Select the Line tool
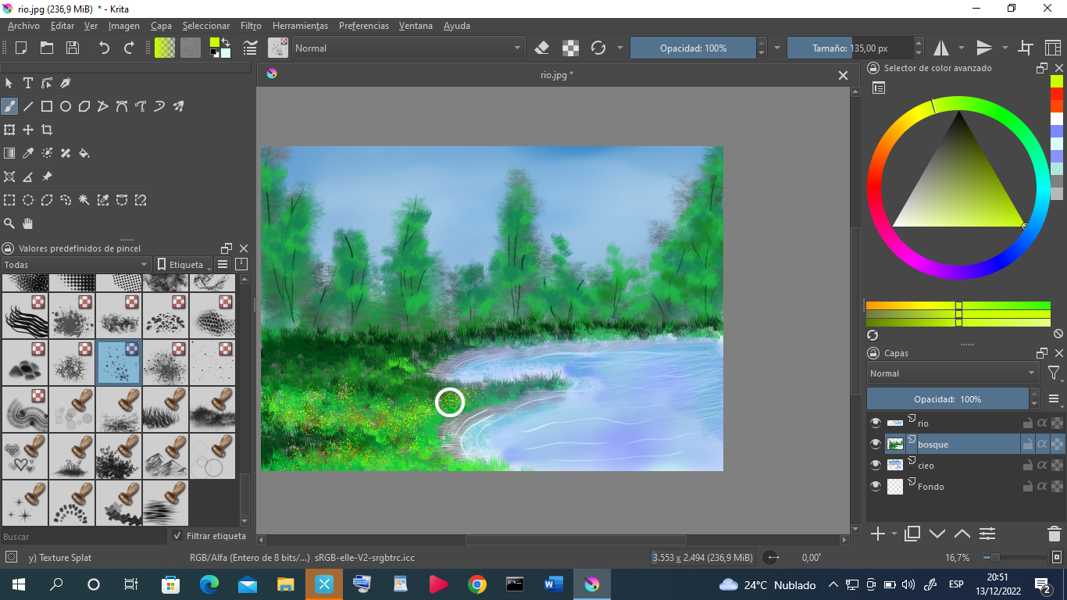This screenshot has height=600, width=1067. (28, 106)
